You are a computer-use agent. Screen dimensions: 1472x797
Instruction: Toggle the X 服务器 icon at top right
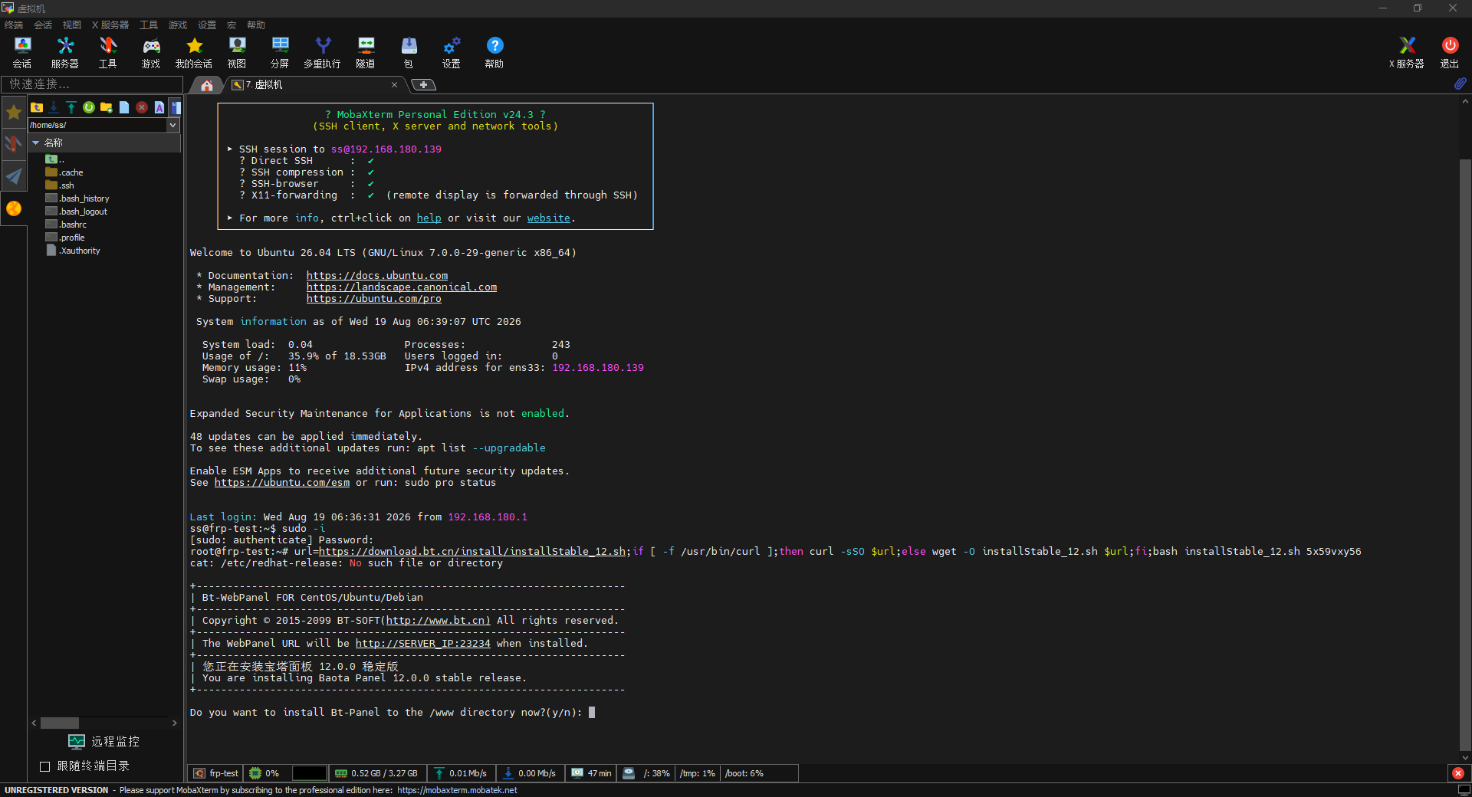pos(1407,53)
